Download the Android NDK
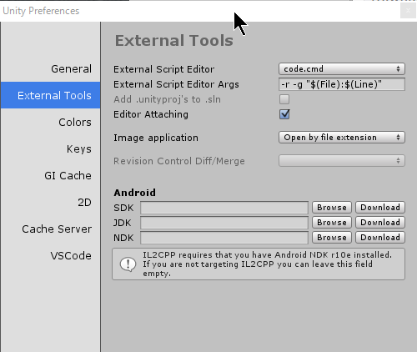This screenshot has width=417, height=352. (x=380, y=238)
